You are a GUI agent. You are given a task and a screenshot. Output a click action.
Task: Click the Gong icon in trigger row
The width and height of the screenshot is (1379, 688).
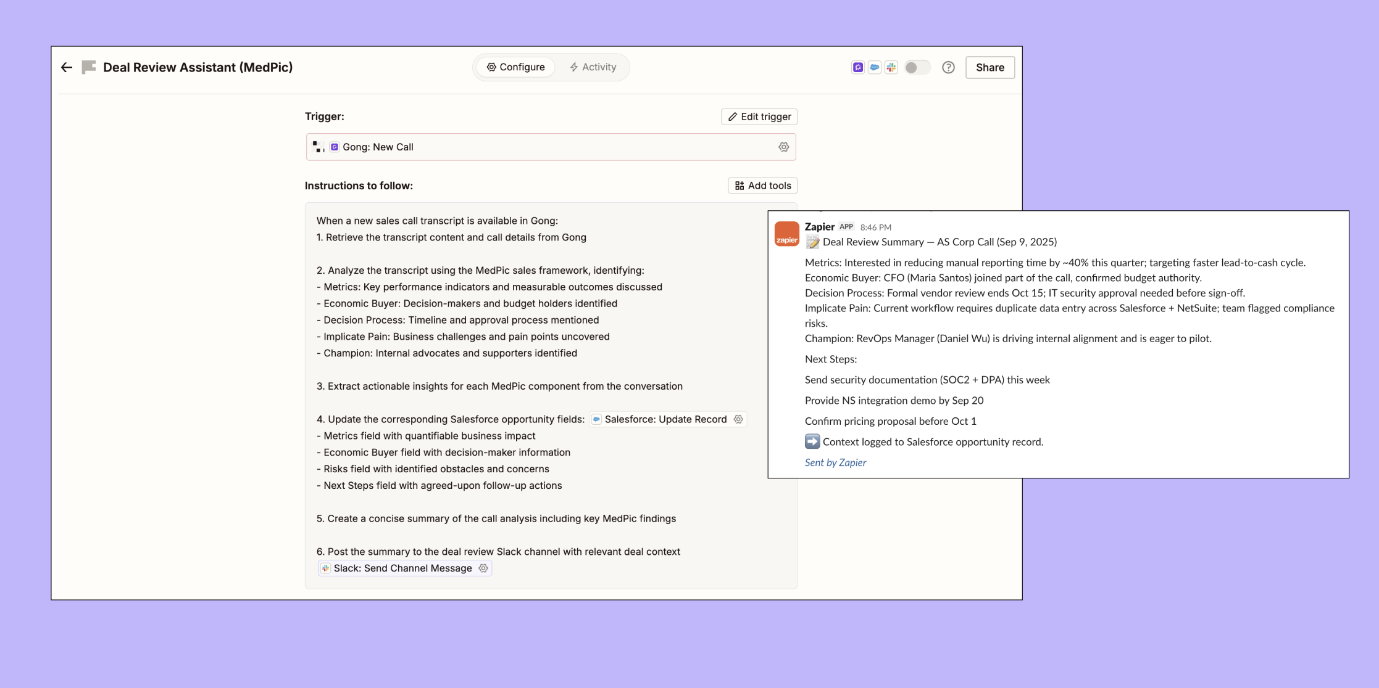tap(335, 147)
